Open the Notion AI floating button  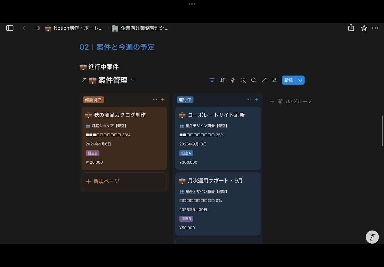click(x=372, y=237)
